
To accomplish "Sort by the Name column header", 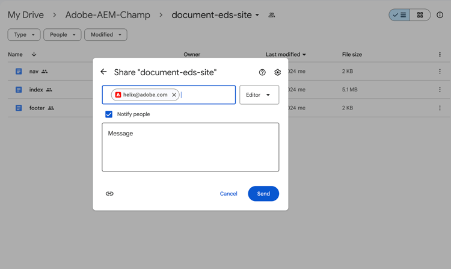I will click(15, 54).
